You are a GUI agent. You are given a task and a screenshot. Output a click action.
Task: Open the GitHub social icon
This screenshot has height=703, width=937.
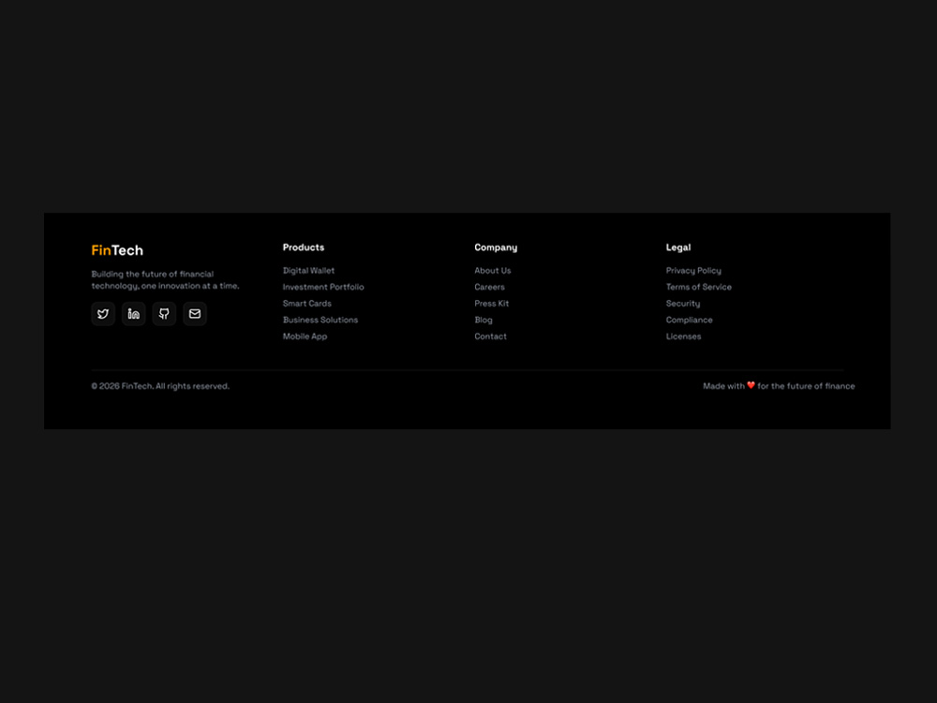(x=164, y=314)
